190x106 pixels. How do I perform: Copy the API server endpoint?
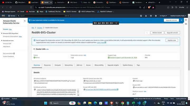click(x=35, y=81)
